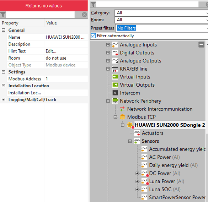Click the AC Power sensor icon
The width and height of the screenshot is (208, 202).
(144, 157)
